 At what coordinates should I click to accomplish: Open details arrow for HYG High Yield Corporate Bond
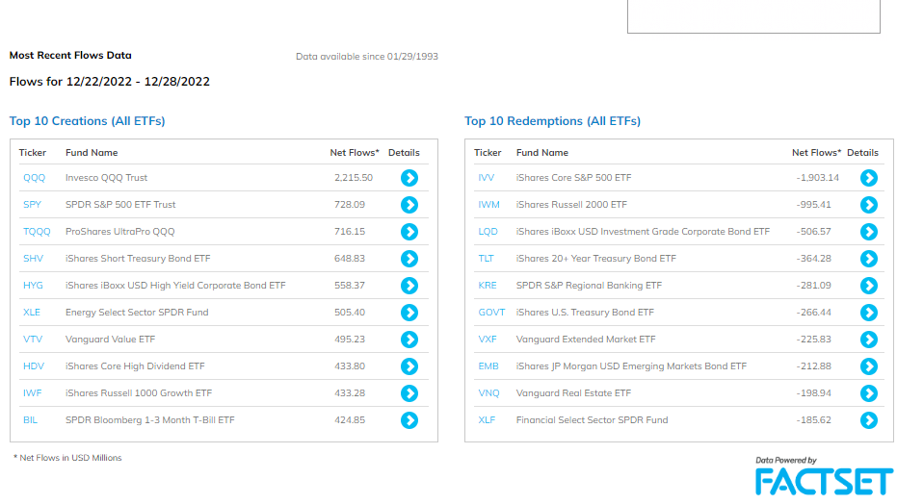[409, 286]
